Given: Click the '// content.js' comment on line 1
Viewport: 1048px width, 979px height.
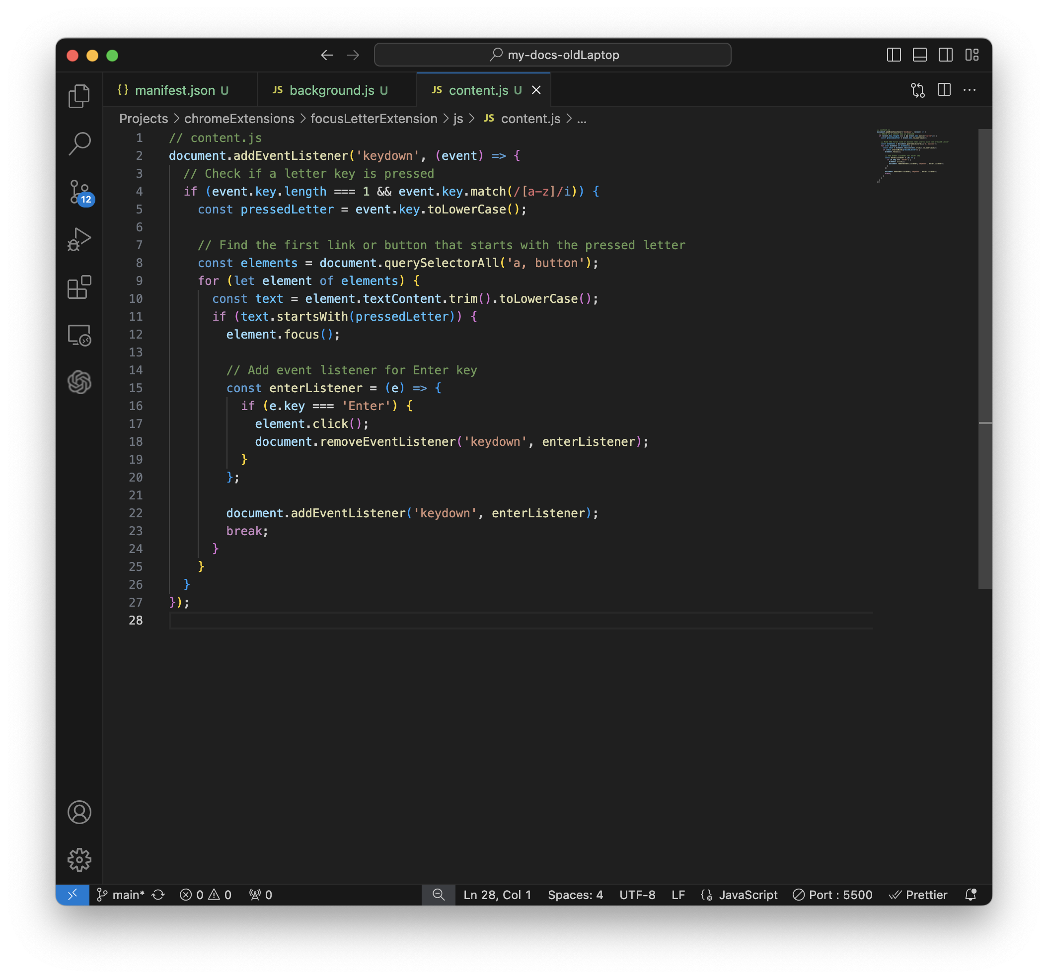Looking at the screenshot, I should click(215, 138).
